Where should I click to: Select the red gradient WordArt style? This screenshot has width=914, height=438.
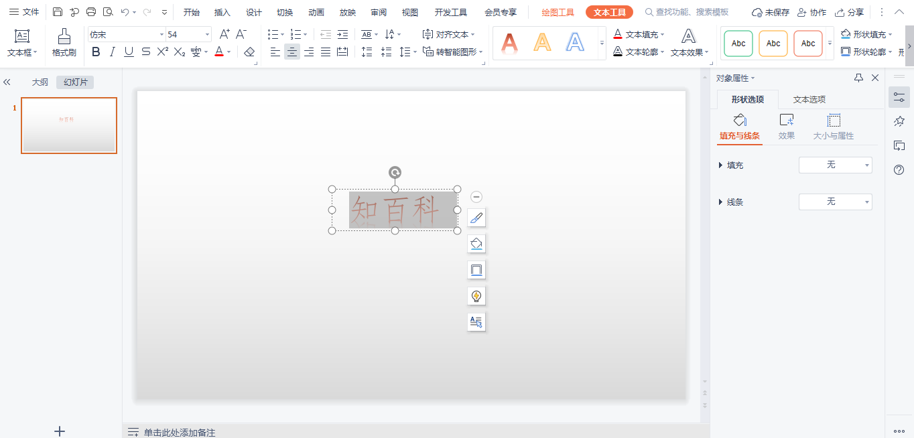510,43
